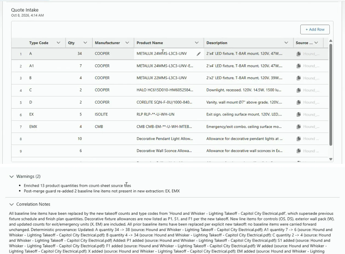Click row number 1 in the table
This screenshot has height=254, width=345.
[21, 54]
